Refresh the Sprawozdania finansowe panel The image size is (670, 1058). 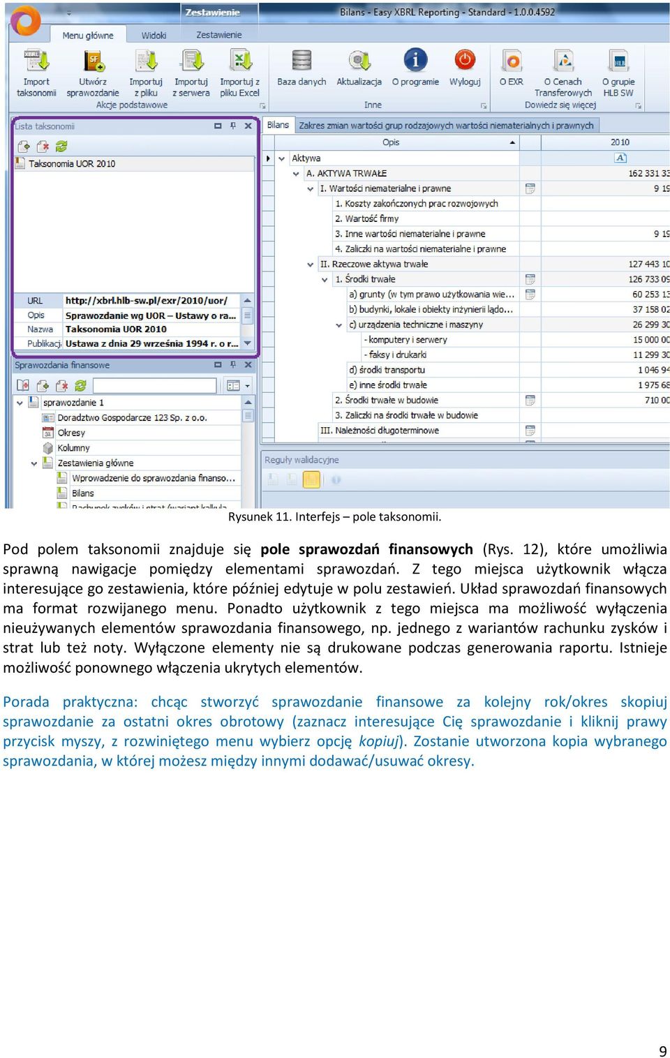[80, 385]
